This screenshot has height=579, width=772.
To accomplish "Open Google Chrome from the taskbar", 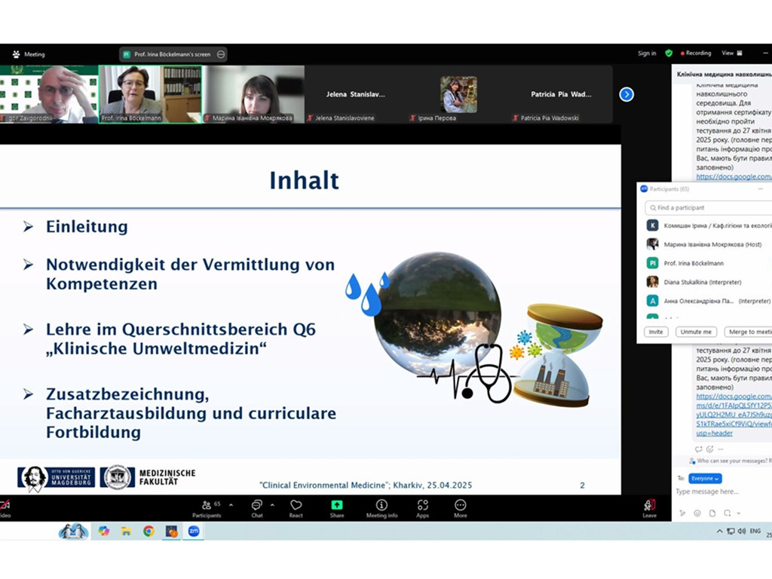I will click(149, 532).
